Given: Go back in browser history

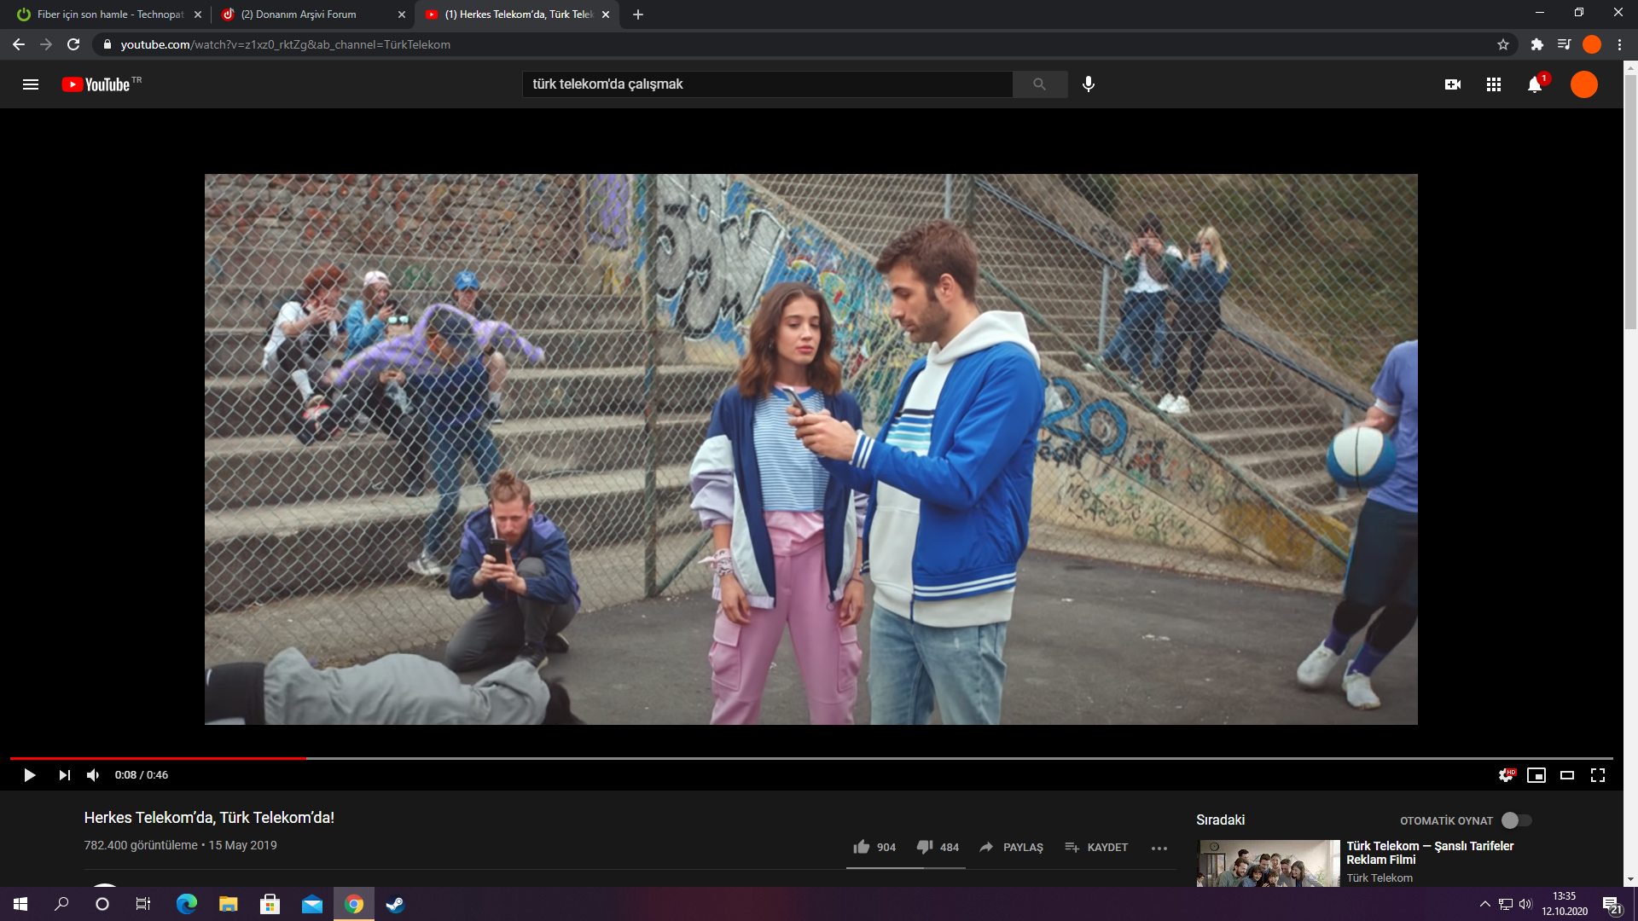Looking at the screenshot, I should coord(19,44).
